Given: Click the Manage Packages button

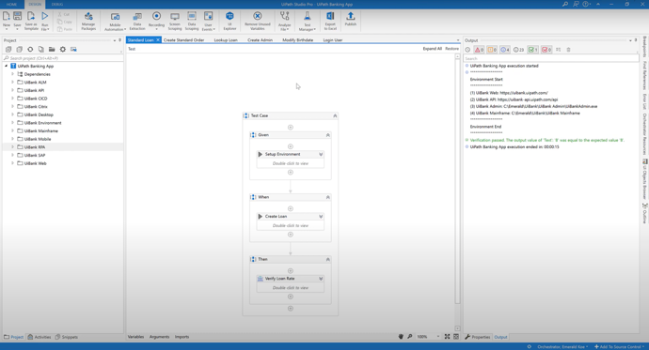Looking at the screenshot, I should [x=88, y=21].
